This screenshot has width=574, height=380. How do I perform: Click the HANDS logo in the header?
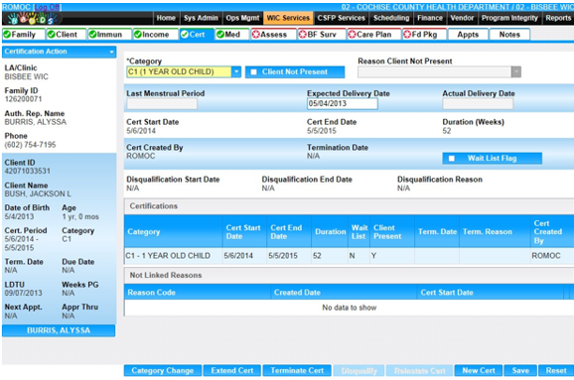tap(32, 18)
